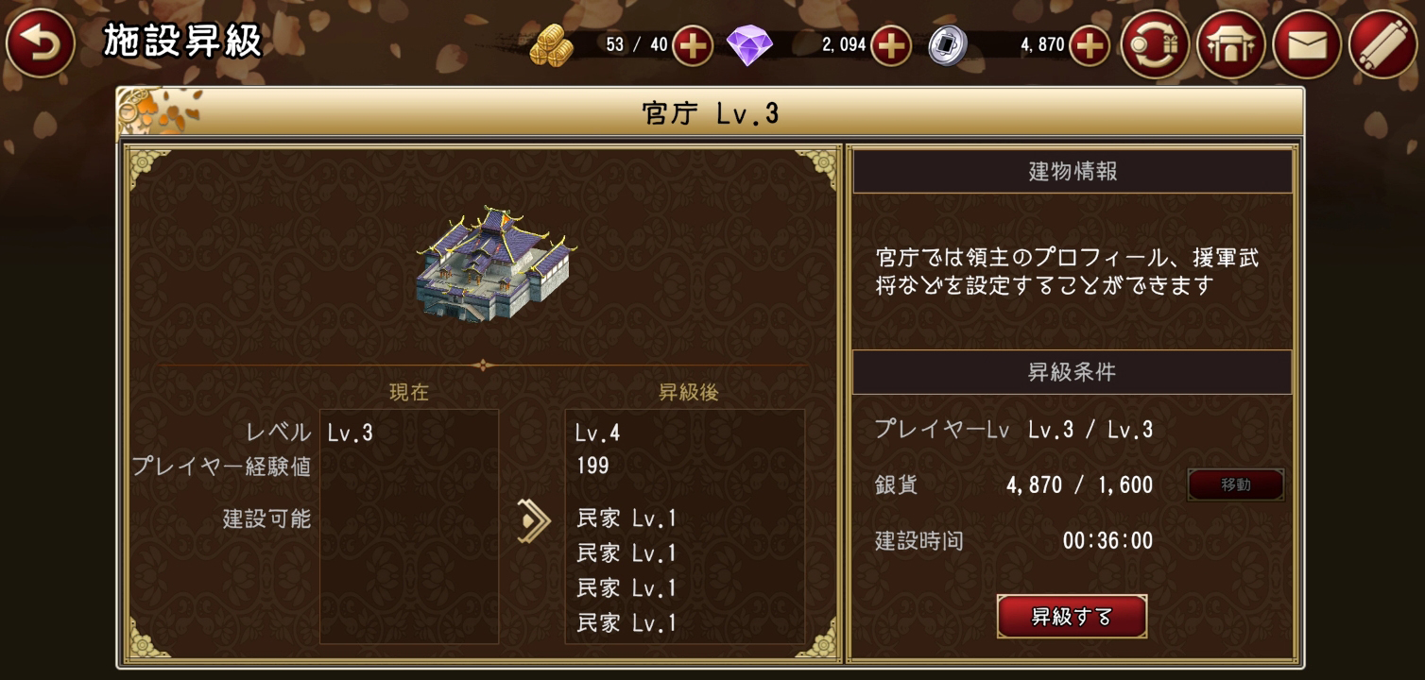Open the shrine gate building icon
Image resolution: width=1425 pixels, height=680 pixels.
1231,44
